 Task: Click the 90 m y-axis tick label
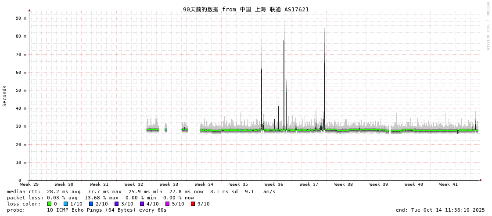(x=22, y=18)
